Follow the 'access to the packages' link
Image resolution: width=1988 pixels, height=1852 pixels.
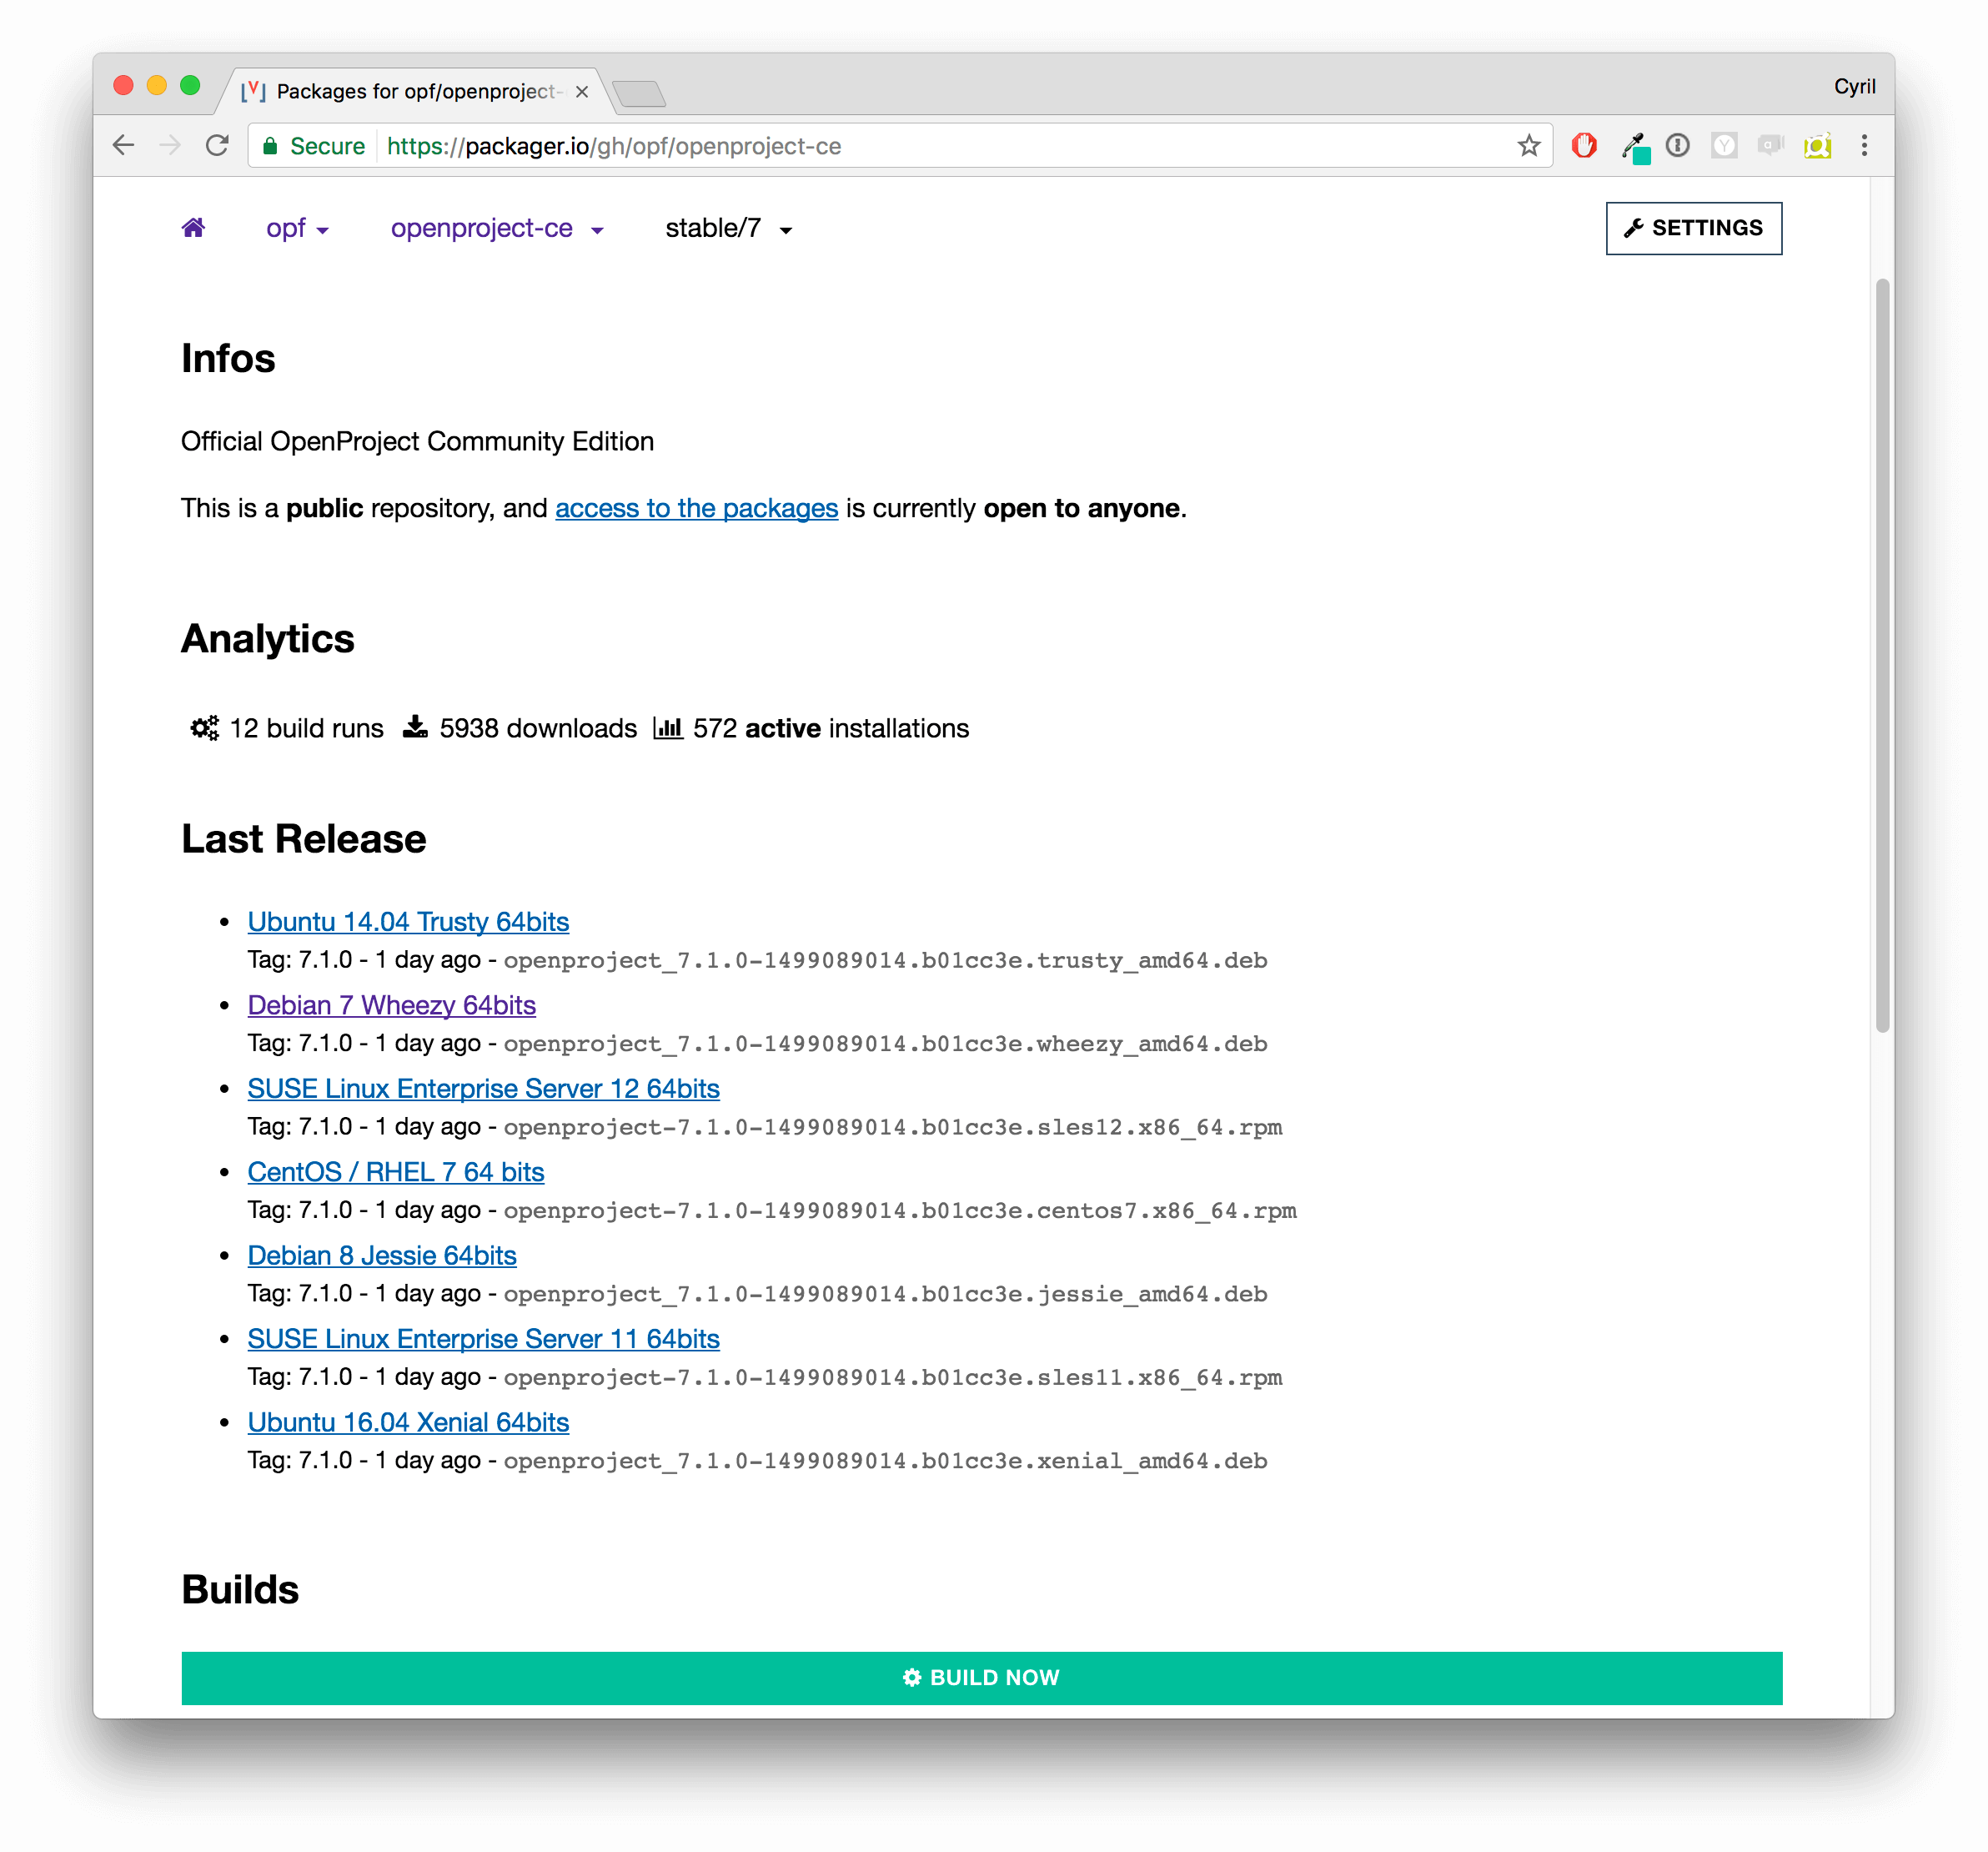[x=696, y=508]
